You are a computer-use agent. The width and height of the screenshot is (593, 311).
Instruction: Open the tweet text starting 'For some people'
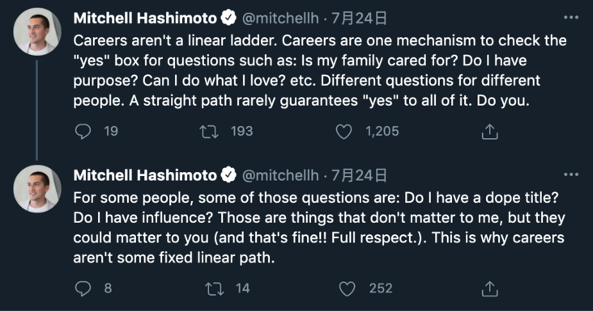pos(319,228)
